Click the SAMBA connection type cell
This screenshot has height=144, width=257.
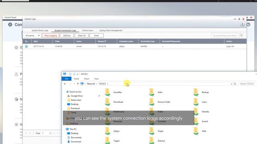pyautogui.click(x=144, y=46)
